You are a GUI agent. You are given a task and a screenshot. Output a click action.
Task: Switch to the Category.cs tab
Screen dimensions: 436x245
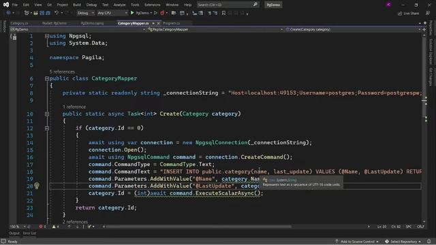19,23
